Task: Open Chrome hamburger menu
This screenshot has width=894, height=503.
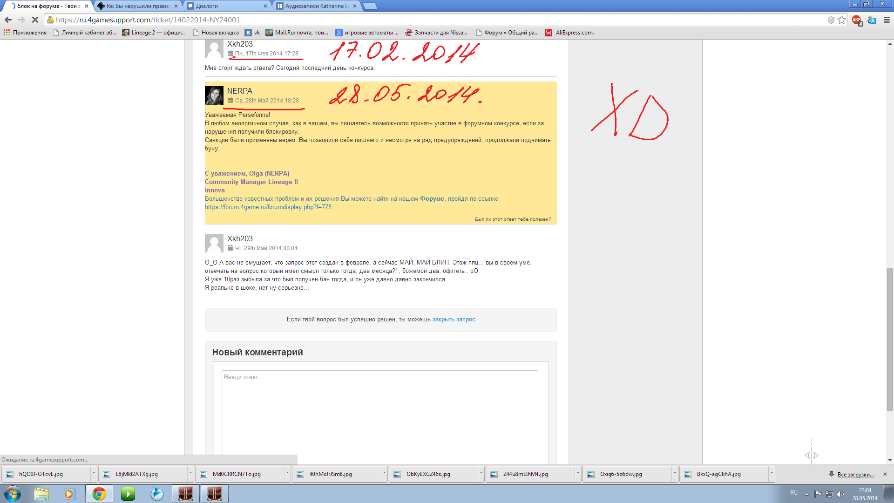Action: (x=887, y=20)
